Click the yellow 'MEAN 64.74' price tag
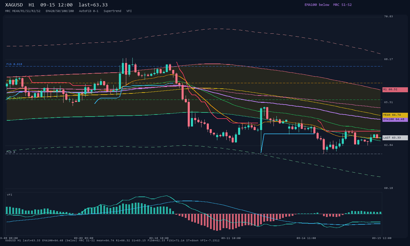The height and width of the screenshot is (246, 410). tap(395, 115)
